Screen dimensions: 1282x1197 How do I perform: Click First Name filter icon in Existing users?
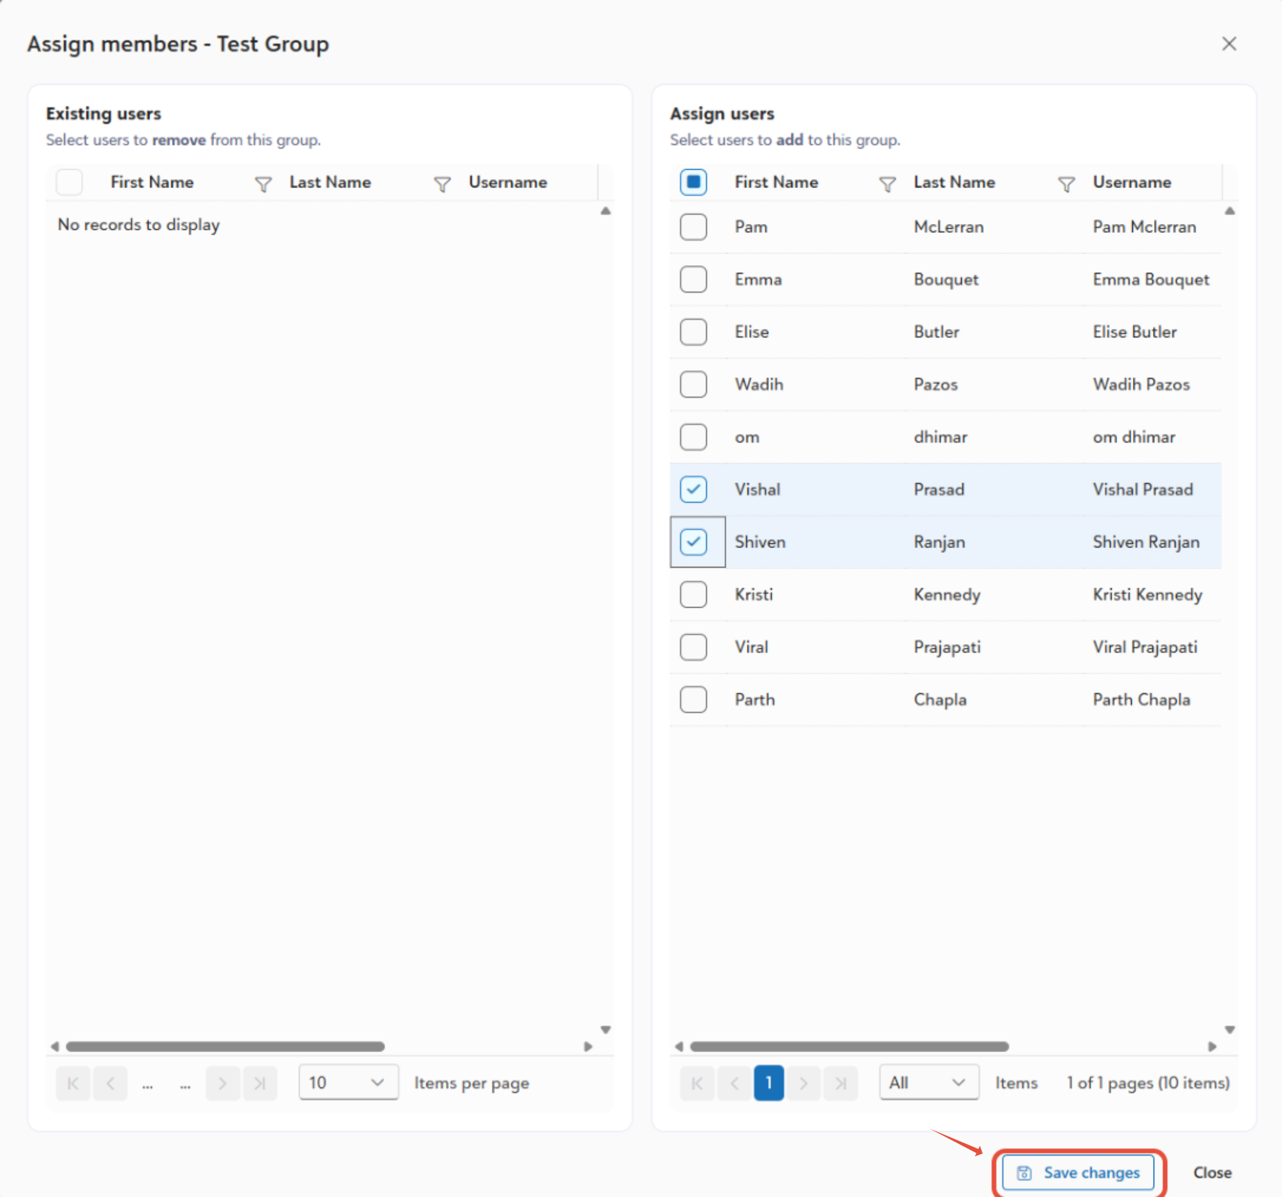(x=263, y=184)
